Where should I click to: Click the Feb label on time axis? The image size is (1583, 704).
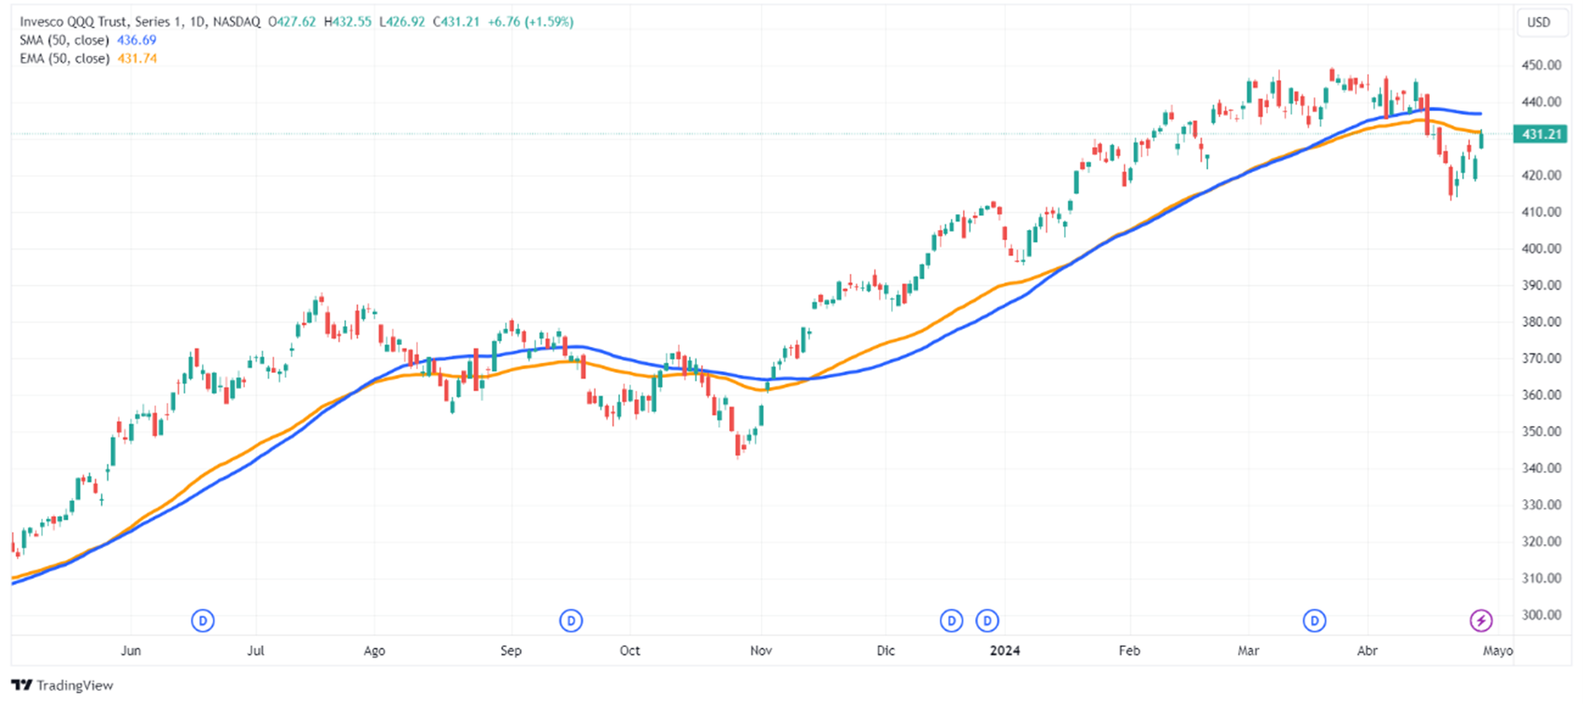click(x=1130, y=651)
